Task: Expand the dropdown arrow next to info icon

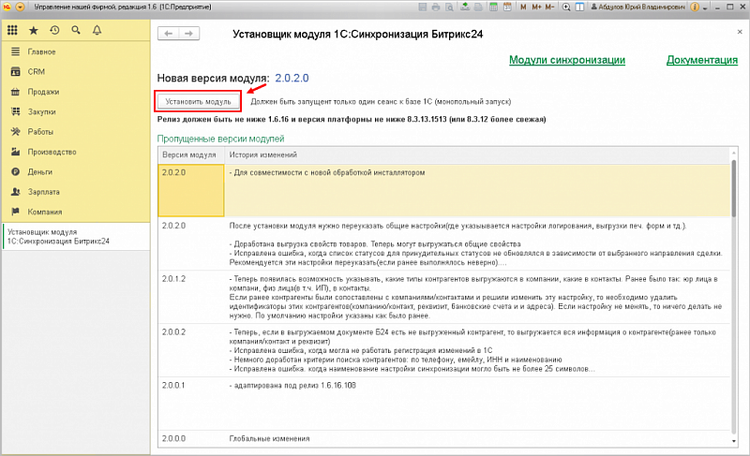Action: (x=703, y=7)
